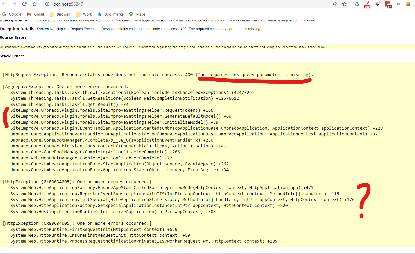View site information icon beside localhost URL

tap(47, 4)
